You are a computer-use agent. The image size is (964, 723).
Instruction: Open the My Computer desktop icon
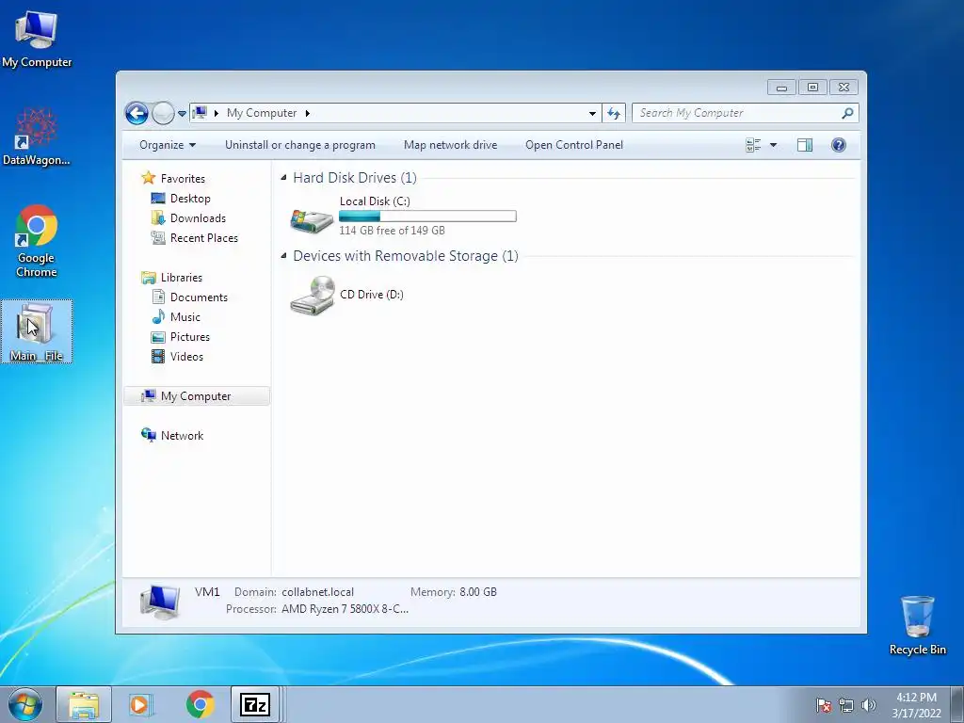[x=37, y=39]
